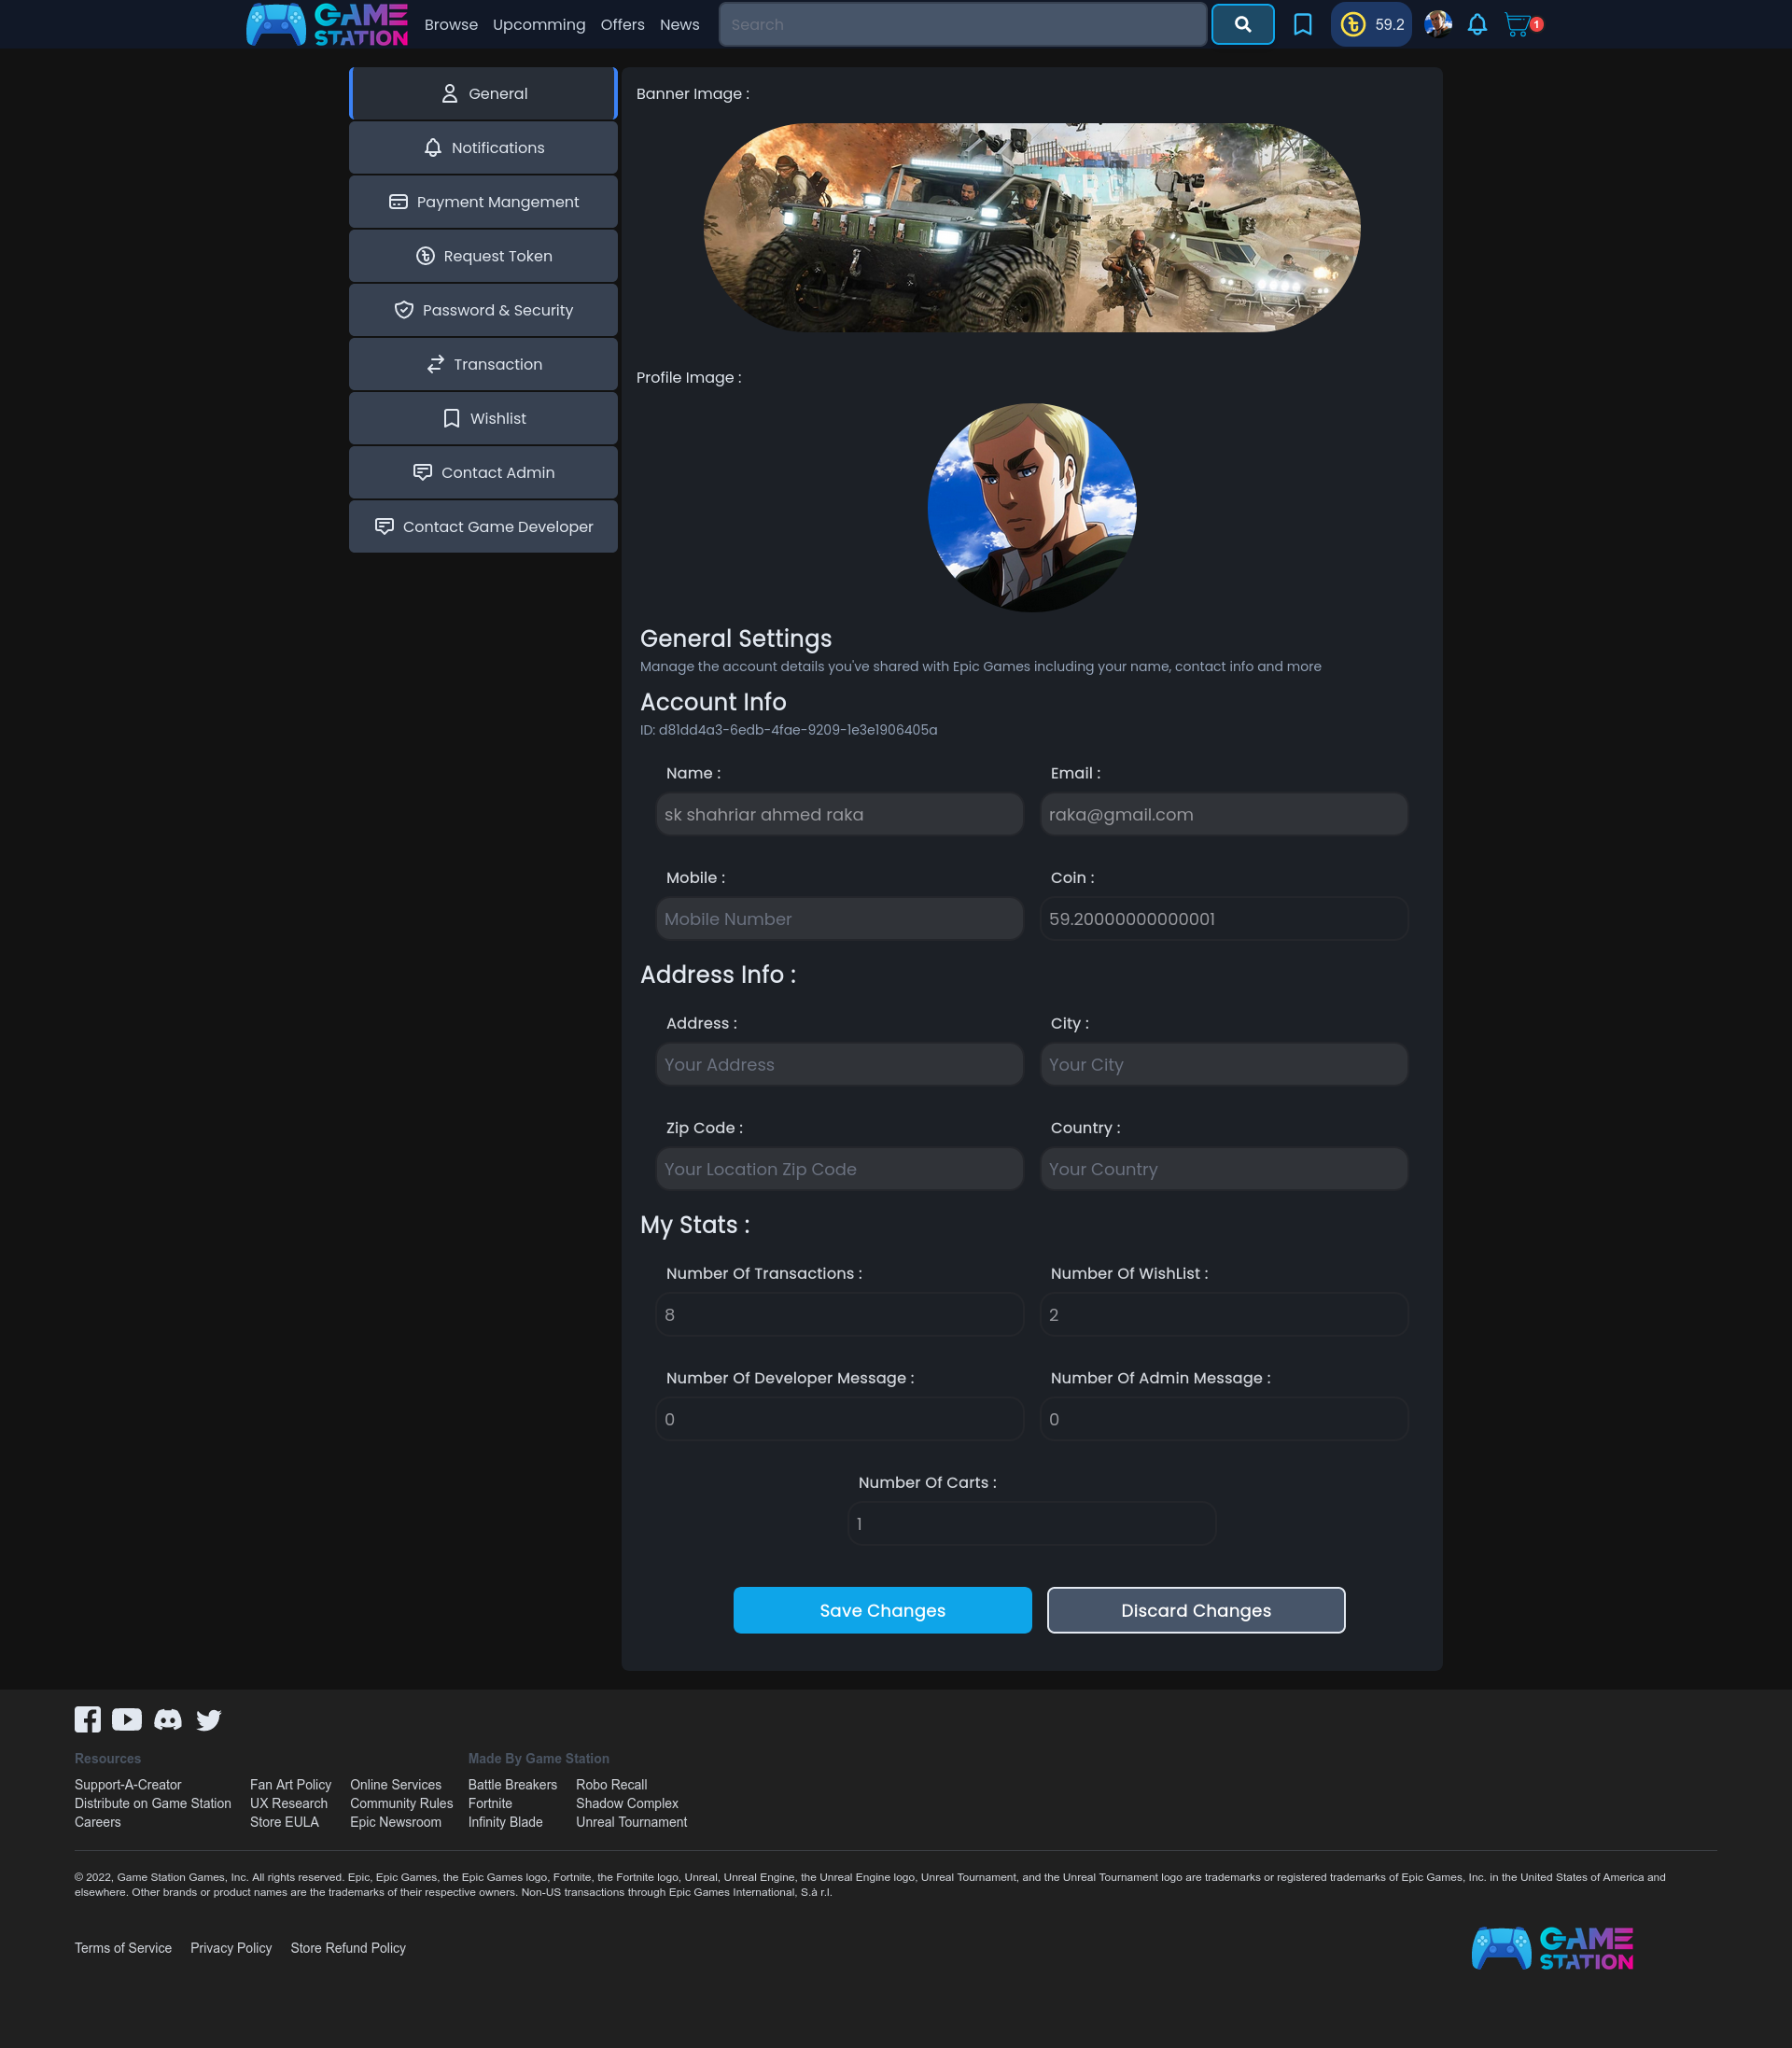Click the Game Station logo in header
The image size is (1792, 2048).
(x=327, y=25)
